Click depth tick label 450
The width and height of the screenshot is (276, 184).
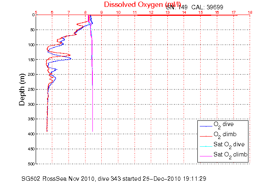(x=31, y=149)
